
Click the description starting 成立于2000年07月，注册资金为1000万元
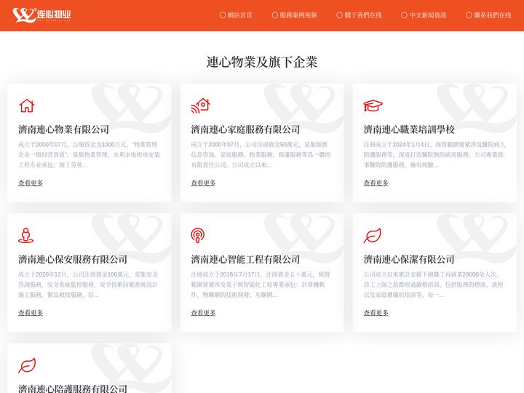click(x=89, y=155)
